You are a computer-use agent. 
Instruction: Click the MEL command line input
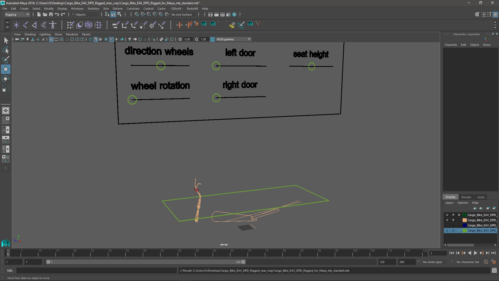tap(96, 271)
